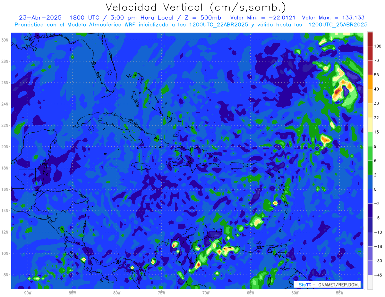
Task: Click the date text '23-Abr-2025'
Action: tap(40, 18)
